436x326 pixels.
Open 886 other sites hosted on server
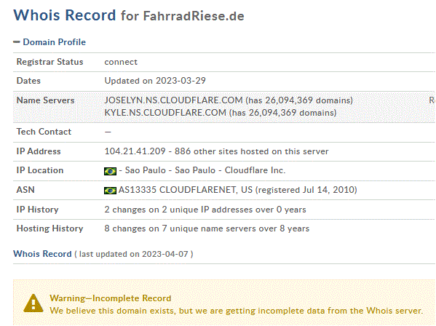point(251,151)
